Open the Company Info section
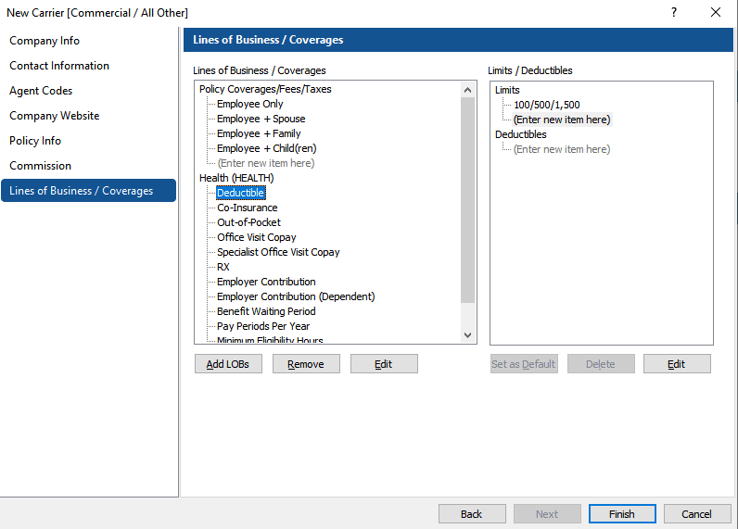Image resolution: width=738 pixels, height=529 pixels. (45, 41)
